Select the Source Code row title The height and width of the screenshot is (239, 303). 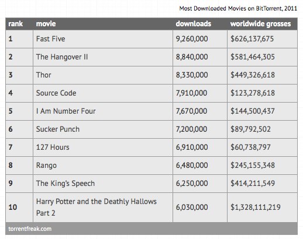[56, 93]
